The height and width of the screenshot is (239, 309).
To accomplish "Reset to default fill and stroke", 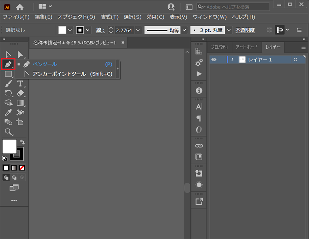I will pyautogui.click(x=5, y=158).
